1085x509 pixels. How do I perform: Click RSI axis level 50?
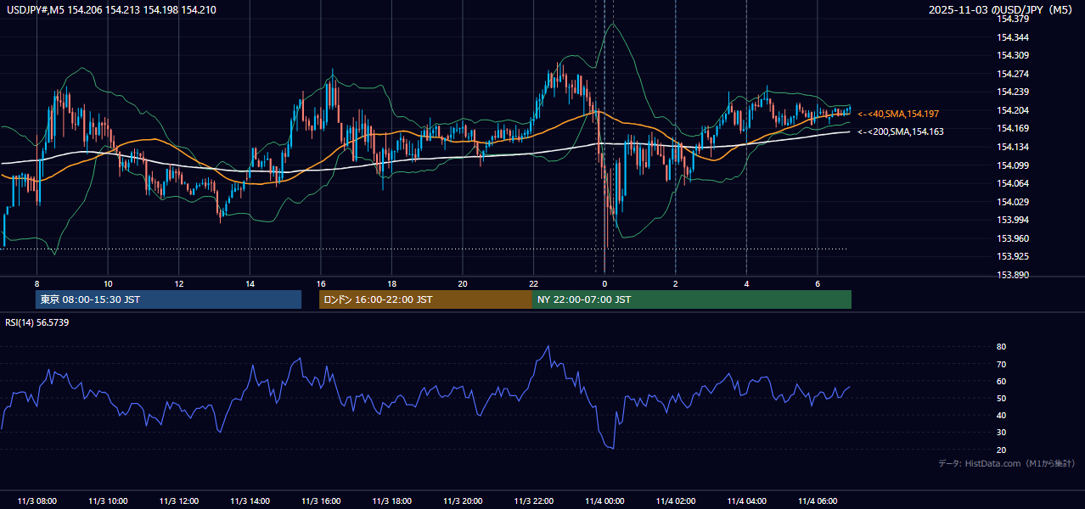tap(1002, 398)
